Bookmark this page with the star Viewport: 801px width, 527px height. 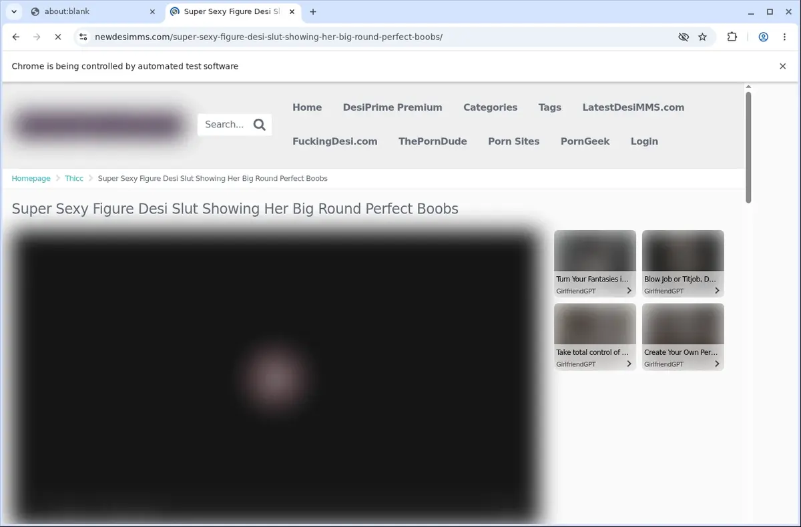pyautogui.click(x=703, y=37)
